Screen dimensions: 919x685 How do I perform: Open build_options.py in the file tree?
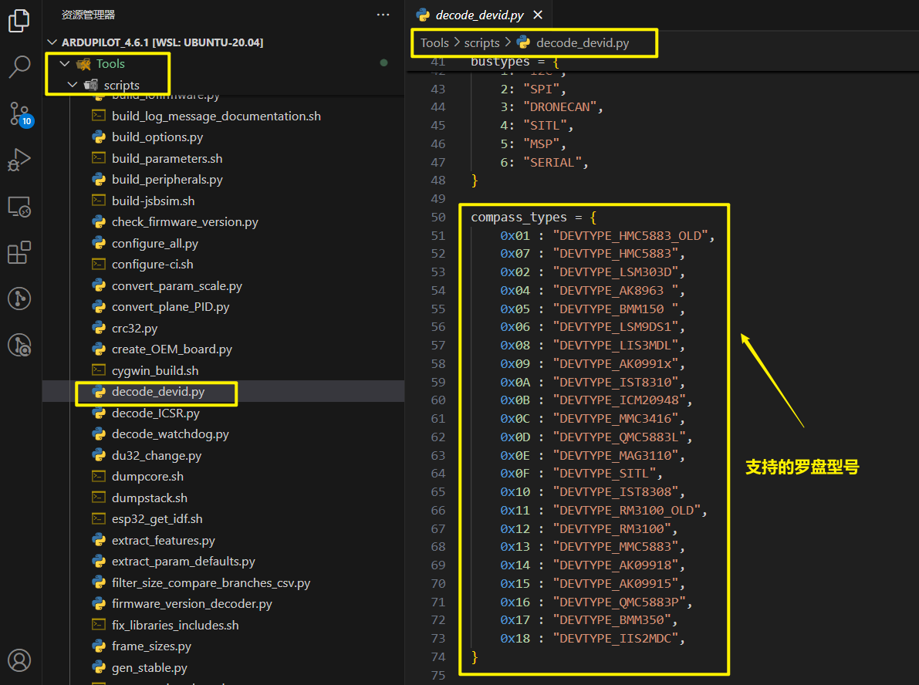(157, 137)
